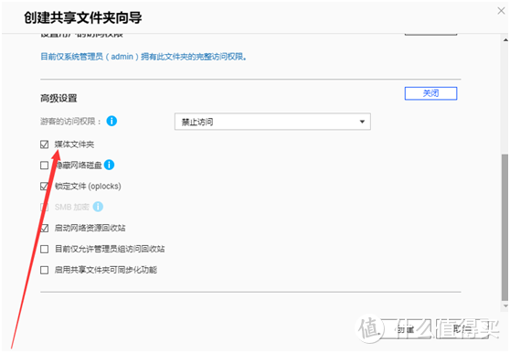Viewport: 510px width, 353px height.
Task: Click the scrollbar up arrow
Action: click(505, 39)
